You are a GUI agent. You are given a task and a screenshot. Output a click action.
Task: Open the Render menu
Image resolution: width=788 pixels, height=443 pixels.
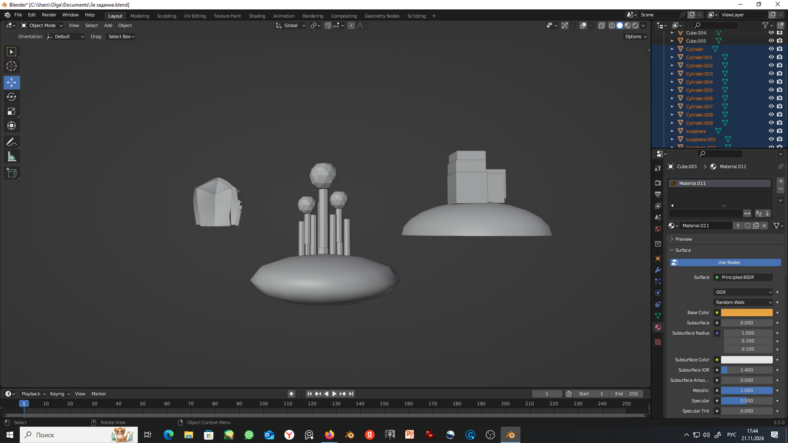(49, 14)
